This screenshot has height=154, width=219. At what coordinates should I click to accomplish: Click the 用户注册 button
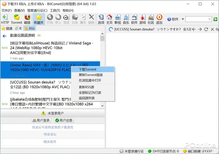pos(64,120)
